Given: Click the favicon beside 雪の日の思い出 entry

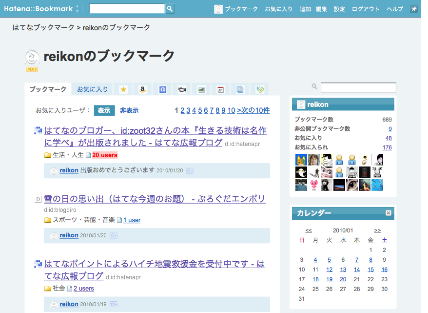Looking at the screenshot, I should tap(38, 199).
